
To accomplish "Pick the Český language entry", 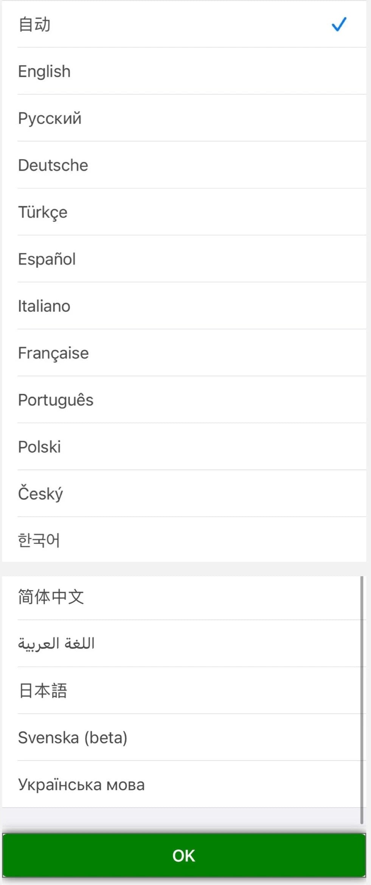I will click(40, 494).
